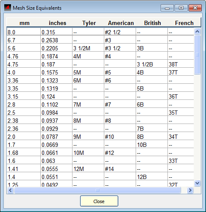
Task: Click the vertical scrollbar thumb
Action: pyautogui.click(x=197, y=55)
